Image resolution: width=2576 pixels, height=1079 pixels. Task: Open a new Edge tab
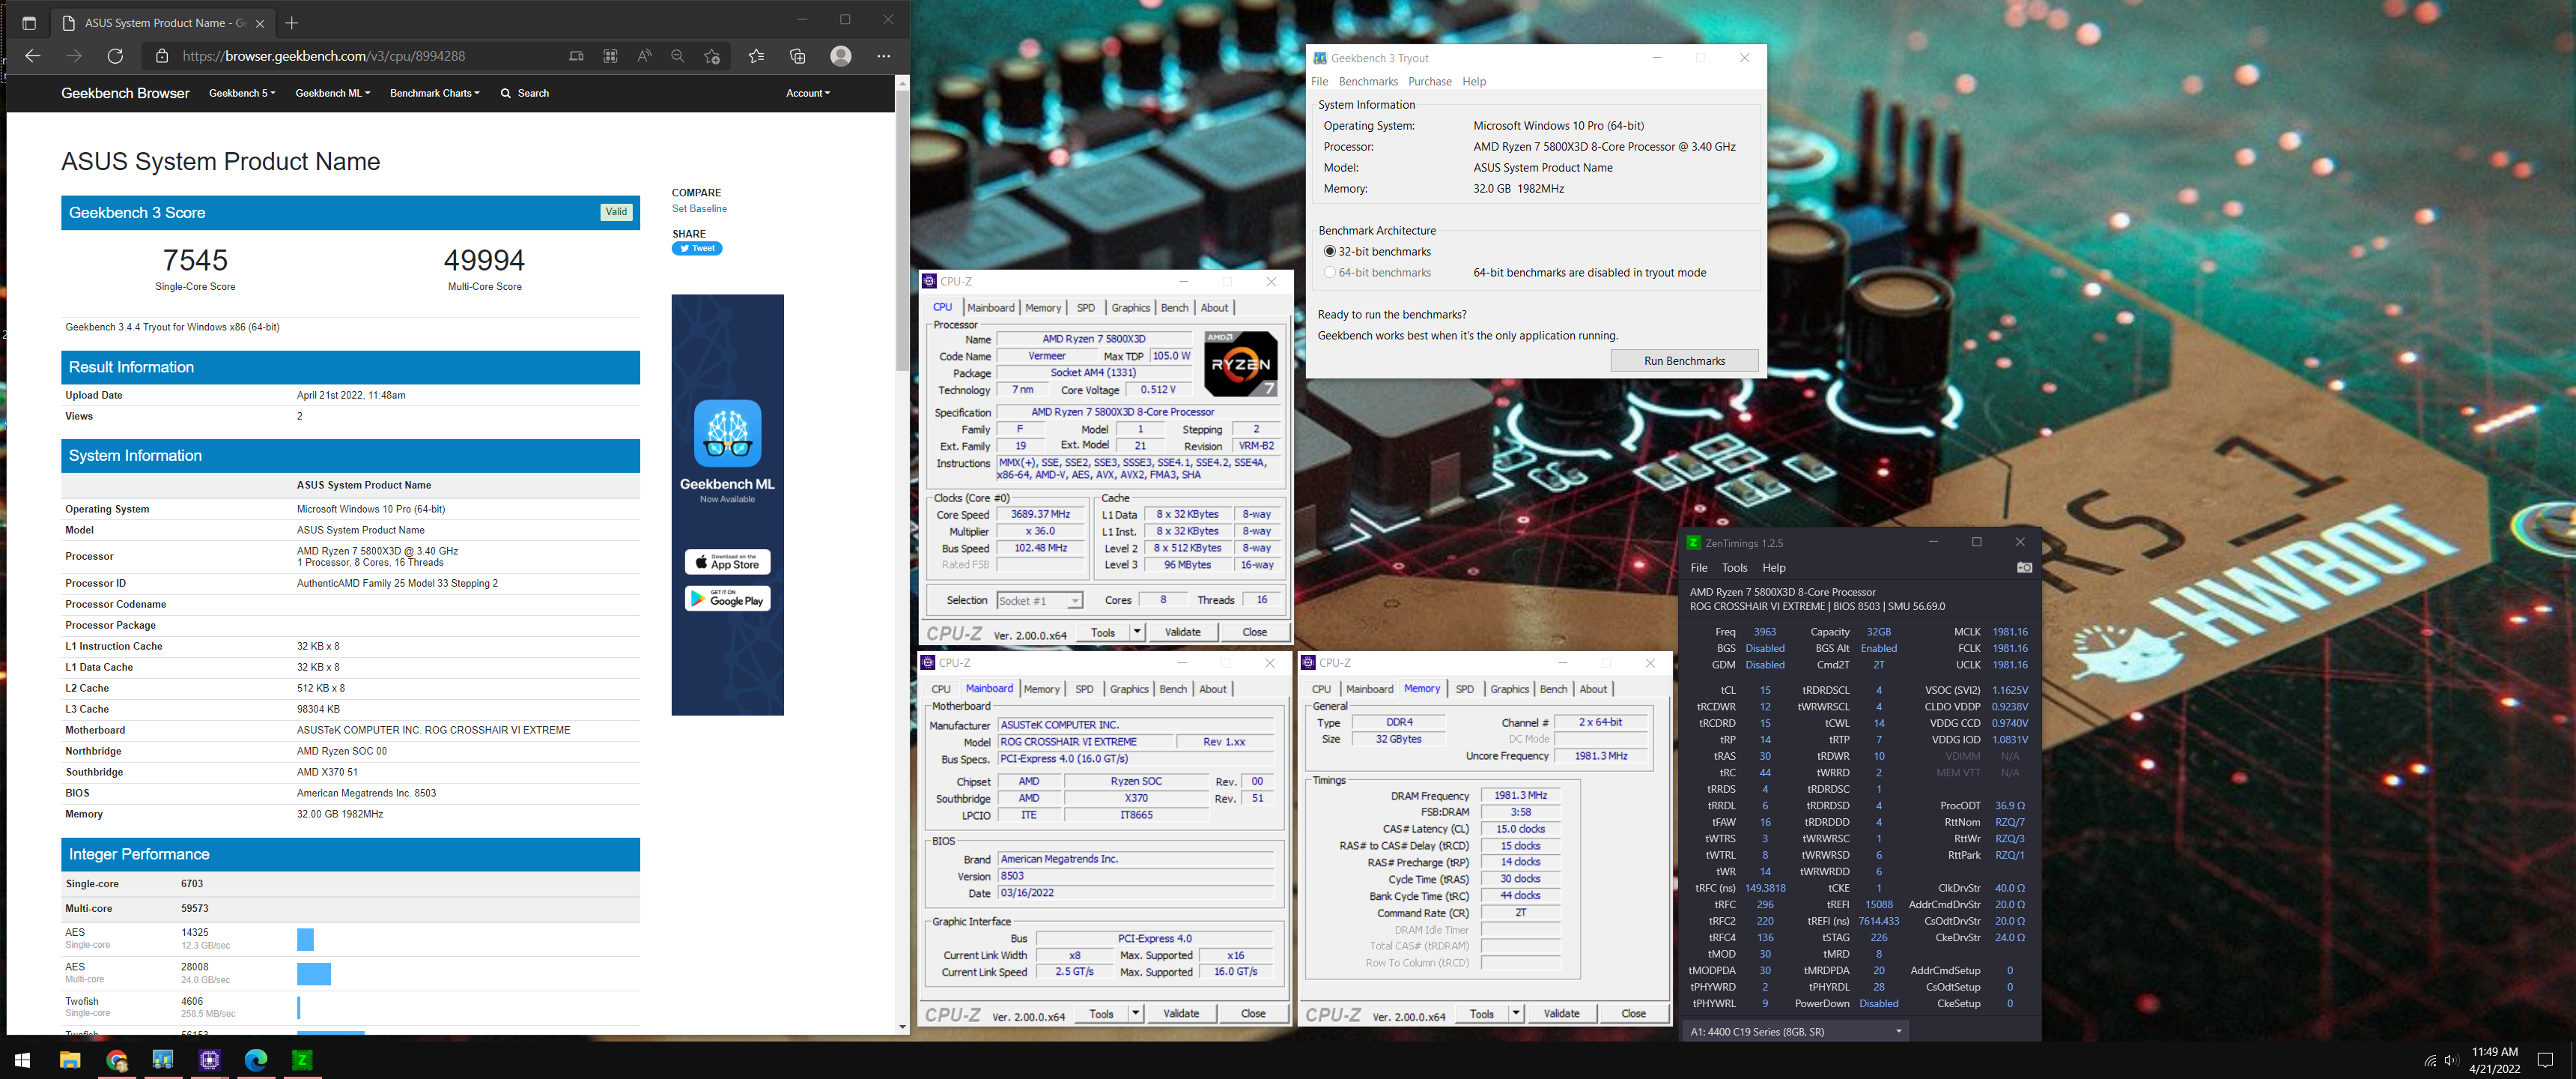292,23
